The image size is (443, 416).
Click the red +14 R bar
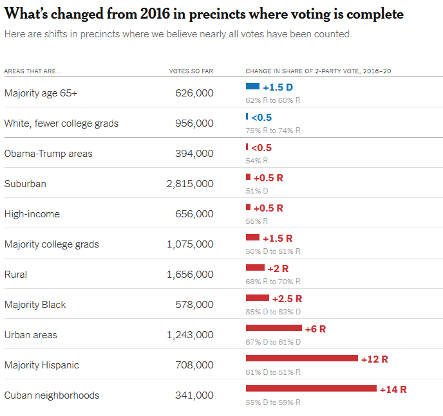(311, 388)
